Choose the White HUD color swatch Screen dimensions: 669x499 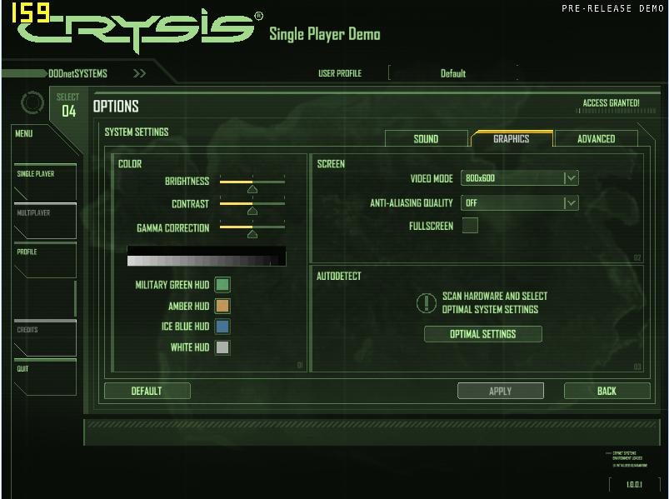tap(222, 347)
